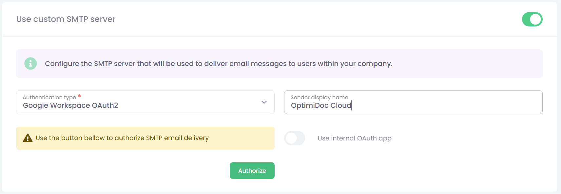The height and width of the screenshot is (194, 561).
Task: Click the "OptimiDoc Cloud" text in the field
Action: (321, 105)
